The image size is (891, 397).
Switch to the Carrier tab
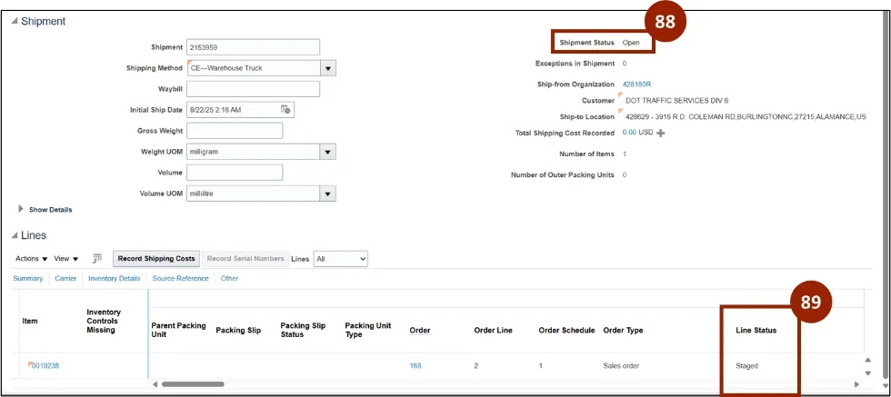coord(65,279)
